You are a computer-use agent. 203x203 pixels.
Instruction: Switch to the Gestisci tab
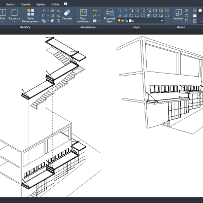point(11,4)
